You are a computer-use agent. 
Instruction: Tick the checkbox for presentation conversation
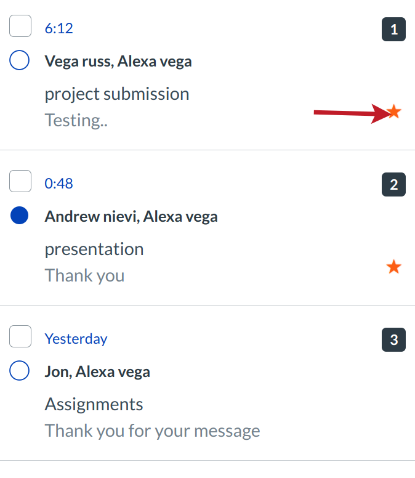click(20, 182)
